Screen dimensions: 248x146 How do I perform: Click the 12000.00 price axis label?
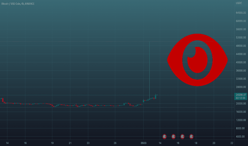(x=241, y=120)
